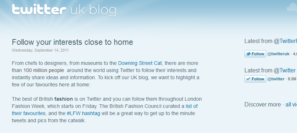Click the checkmark icon on @twitter Follow button

pyautogui.click(x=248, y=79)
